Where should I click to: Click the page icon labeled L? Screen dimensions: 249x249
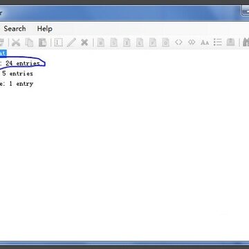click(x=140, y=42)
